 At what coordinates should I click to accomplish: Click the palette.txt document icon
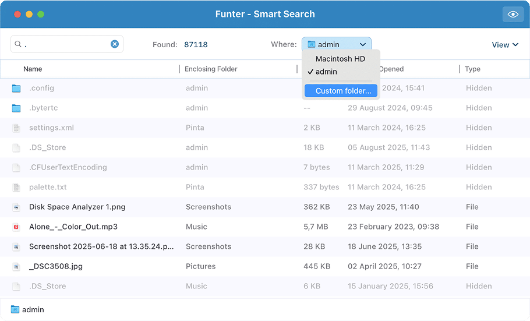tap(16, 188)
